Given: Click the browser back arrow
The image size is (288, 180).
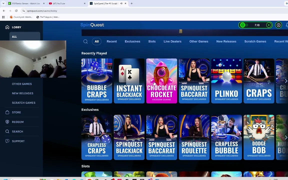Looking at the screenshot, I should 4,11.
